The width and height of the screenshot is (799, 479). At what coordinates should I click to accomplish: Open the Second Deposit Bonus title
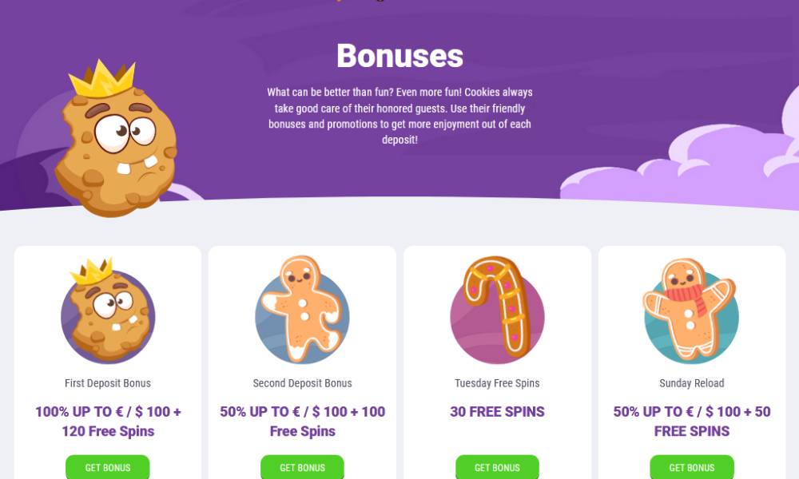tap(302, 383)
